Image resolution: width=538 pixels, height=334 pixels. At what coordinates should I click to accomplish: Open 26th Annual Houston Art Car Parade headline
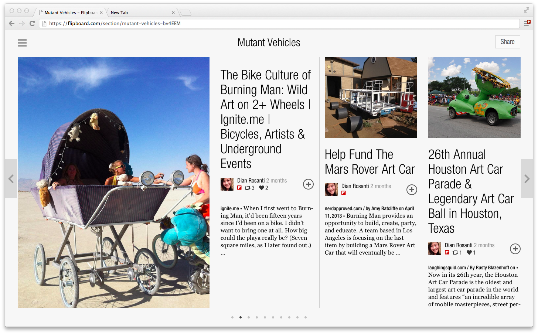point(471,191)
